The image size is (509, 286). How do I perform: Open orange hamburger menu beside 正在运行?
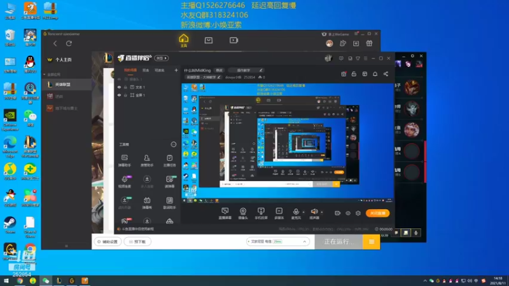pyautogui.click(x=372, y=242)
